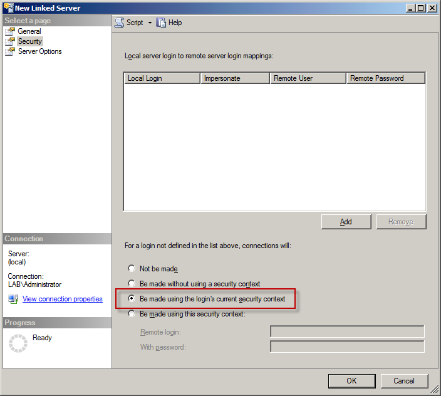The height and width of the screenshot is (396, 441).
Task: Click the connection properties computer icon
Action: point(13,299)
